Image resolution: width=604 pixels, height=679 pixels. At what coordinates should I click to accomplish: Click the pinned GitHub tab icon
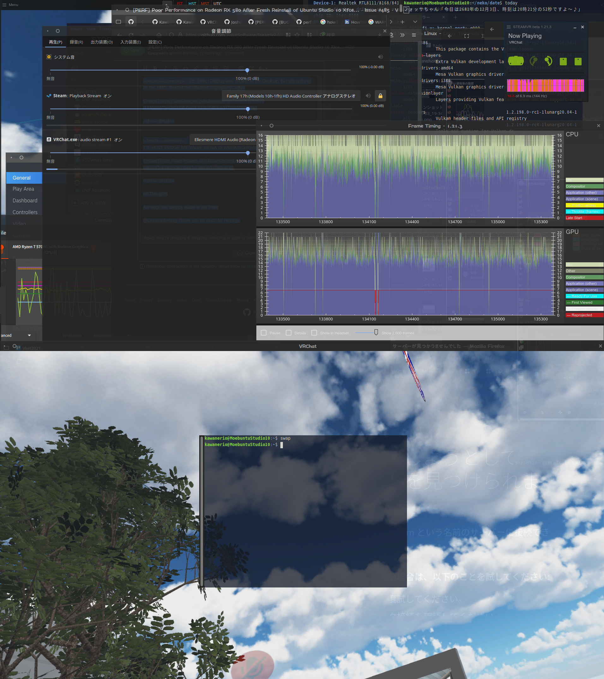click(131, 22)
